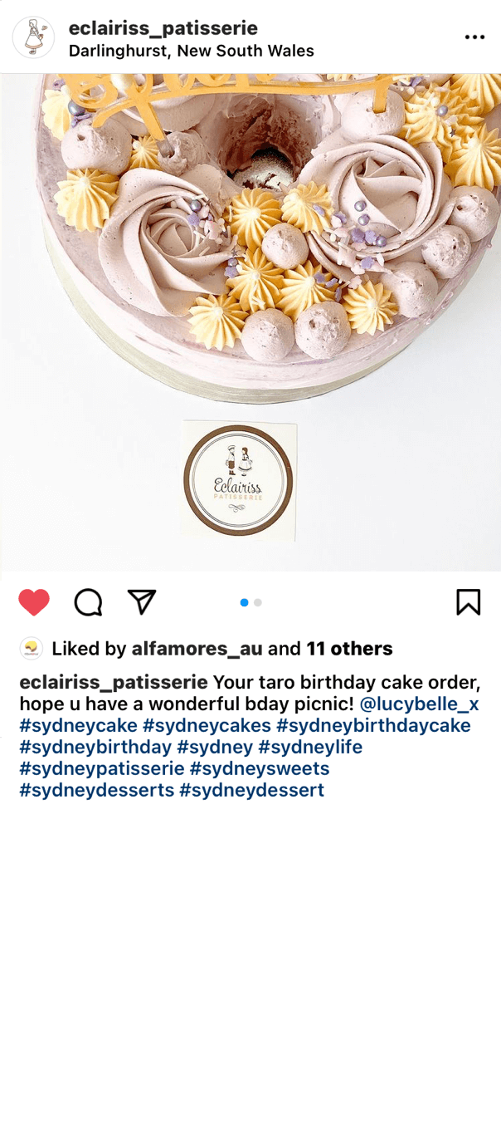The image size is (501, 1143).
Task: Select the blue first carousel dot
Action: [x=244, y=602]
